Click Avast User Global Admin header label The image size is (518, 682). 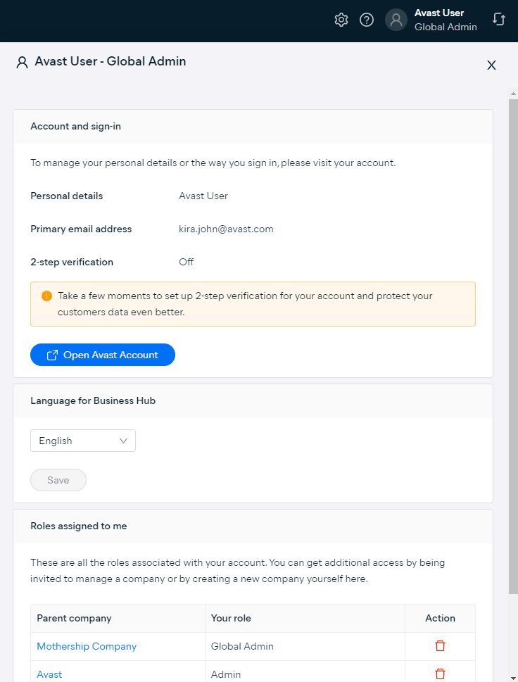click(x=446, y=20)
